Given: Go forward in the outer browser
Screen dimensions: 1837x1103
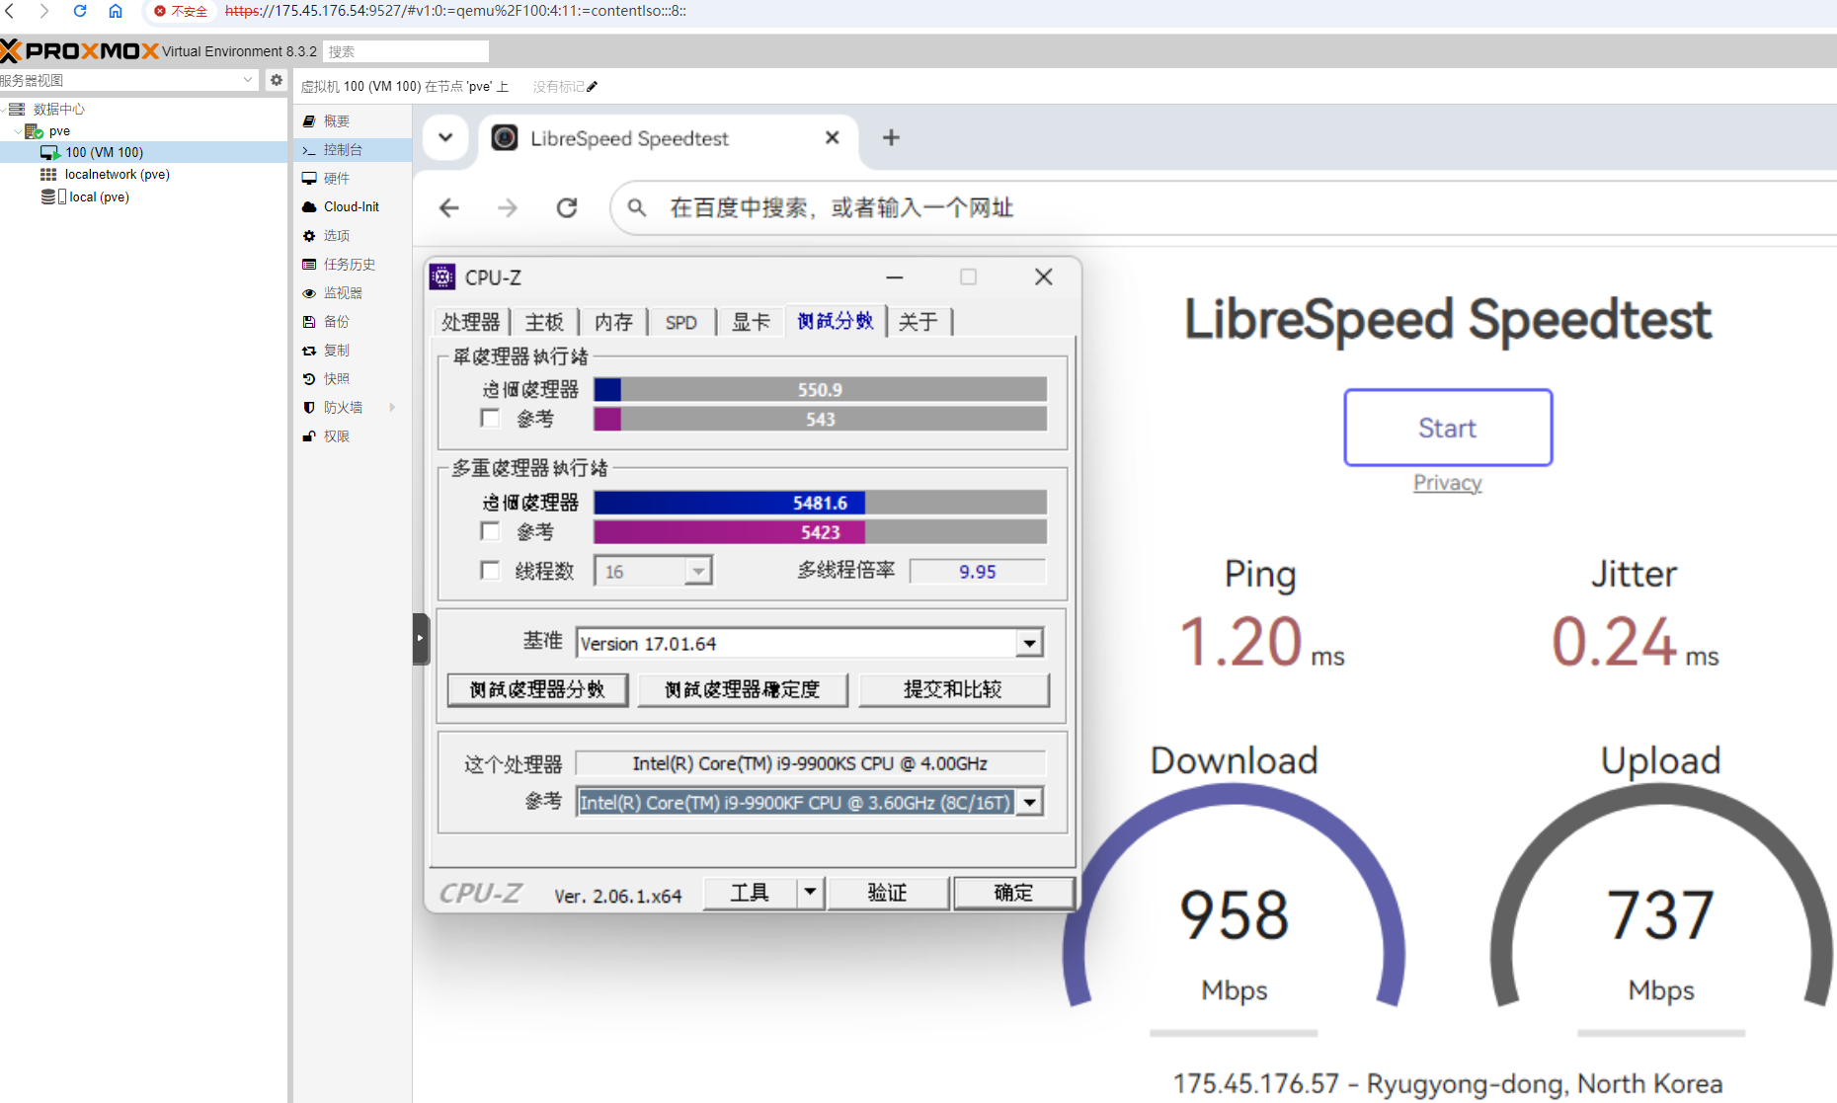Looking at the screenshot, I should pyautogui.click(x=44, y=11).
